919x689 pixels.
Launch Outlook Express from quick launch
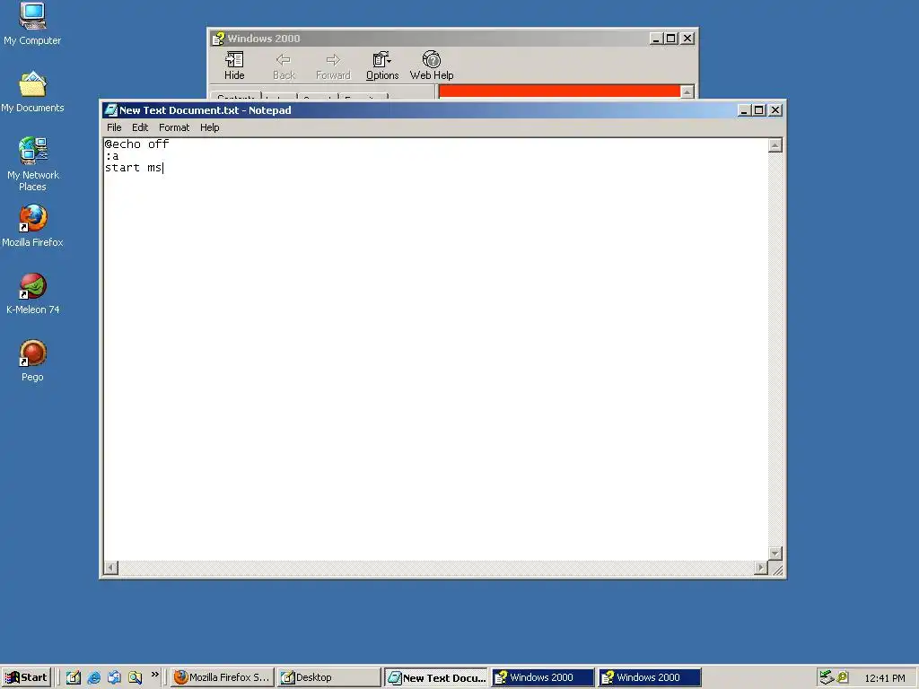(114, 677)
